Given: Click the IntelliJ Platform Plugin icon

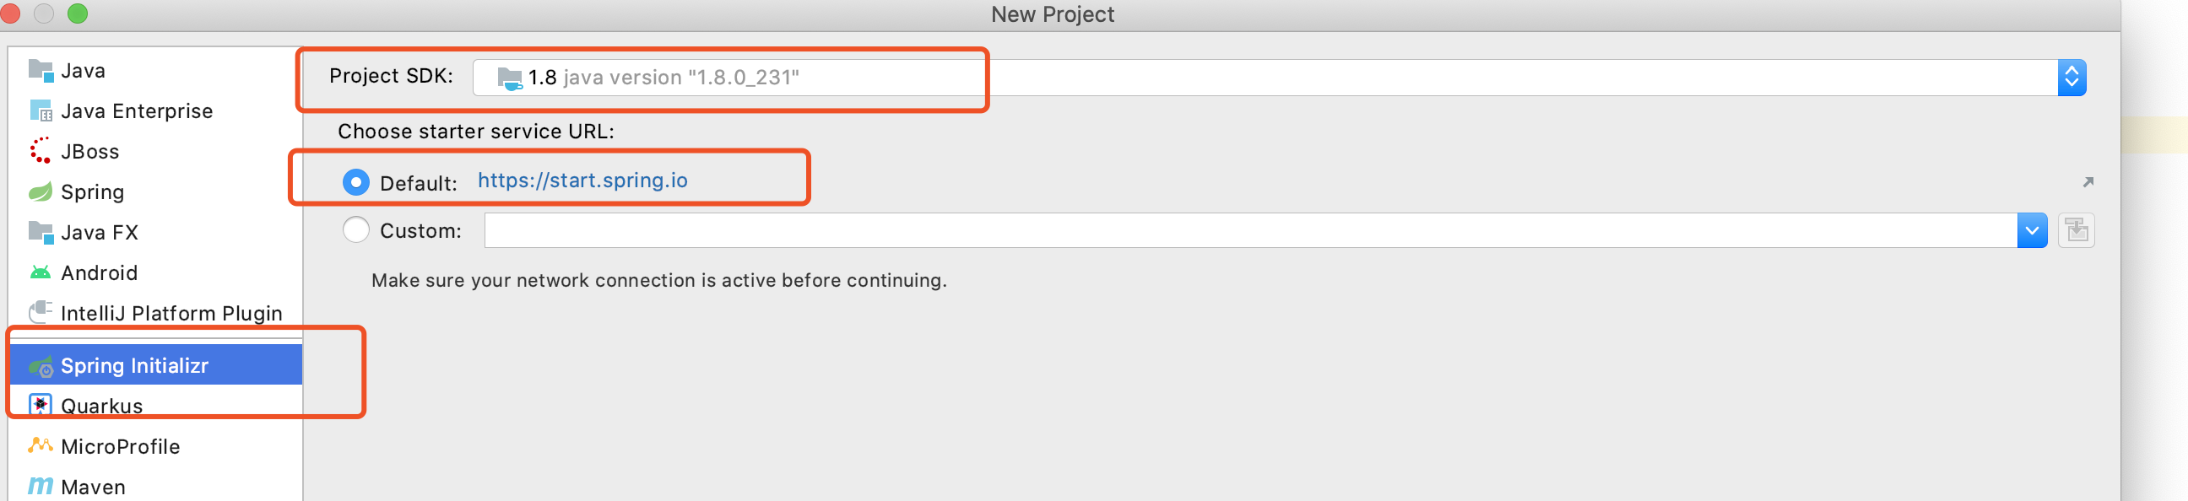Looking at the screenshot, I should tap(40, 312).
